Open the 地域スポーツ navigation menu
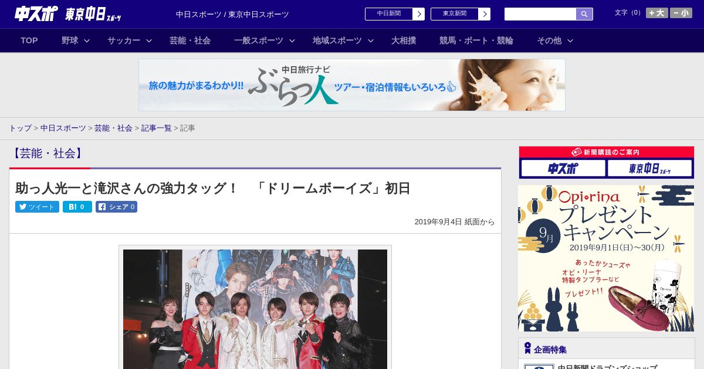 [x=337, y=40]
